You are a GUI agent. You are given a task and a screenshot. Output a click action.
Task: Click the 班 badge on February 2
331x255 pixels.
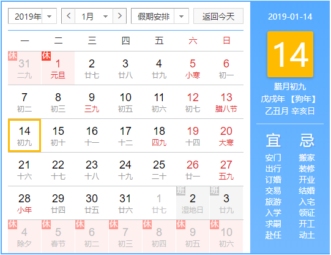coord(180,191)
